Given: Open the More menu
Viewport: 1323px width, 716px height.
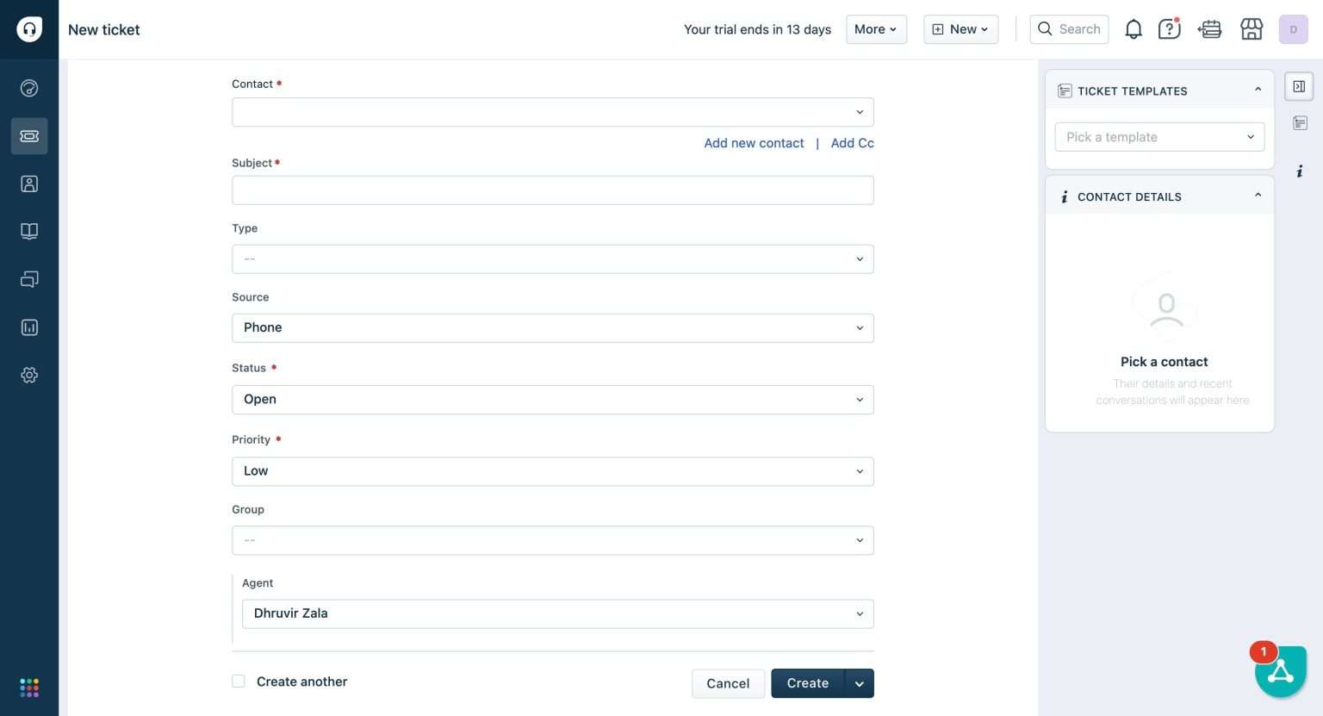Looking at the screenshot, I should [875, 28].
